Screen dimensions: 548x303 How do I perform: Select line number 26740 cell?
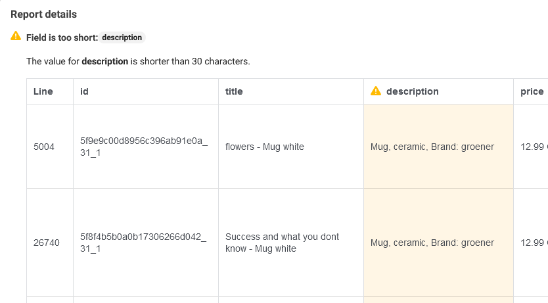pos(46,243)
